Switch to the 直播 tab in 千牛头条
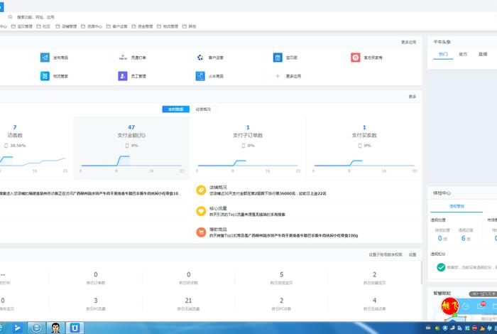This screenshot has height=334, width=497. (482, 55)
